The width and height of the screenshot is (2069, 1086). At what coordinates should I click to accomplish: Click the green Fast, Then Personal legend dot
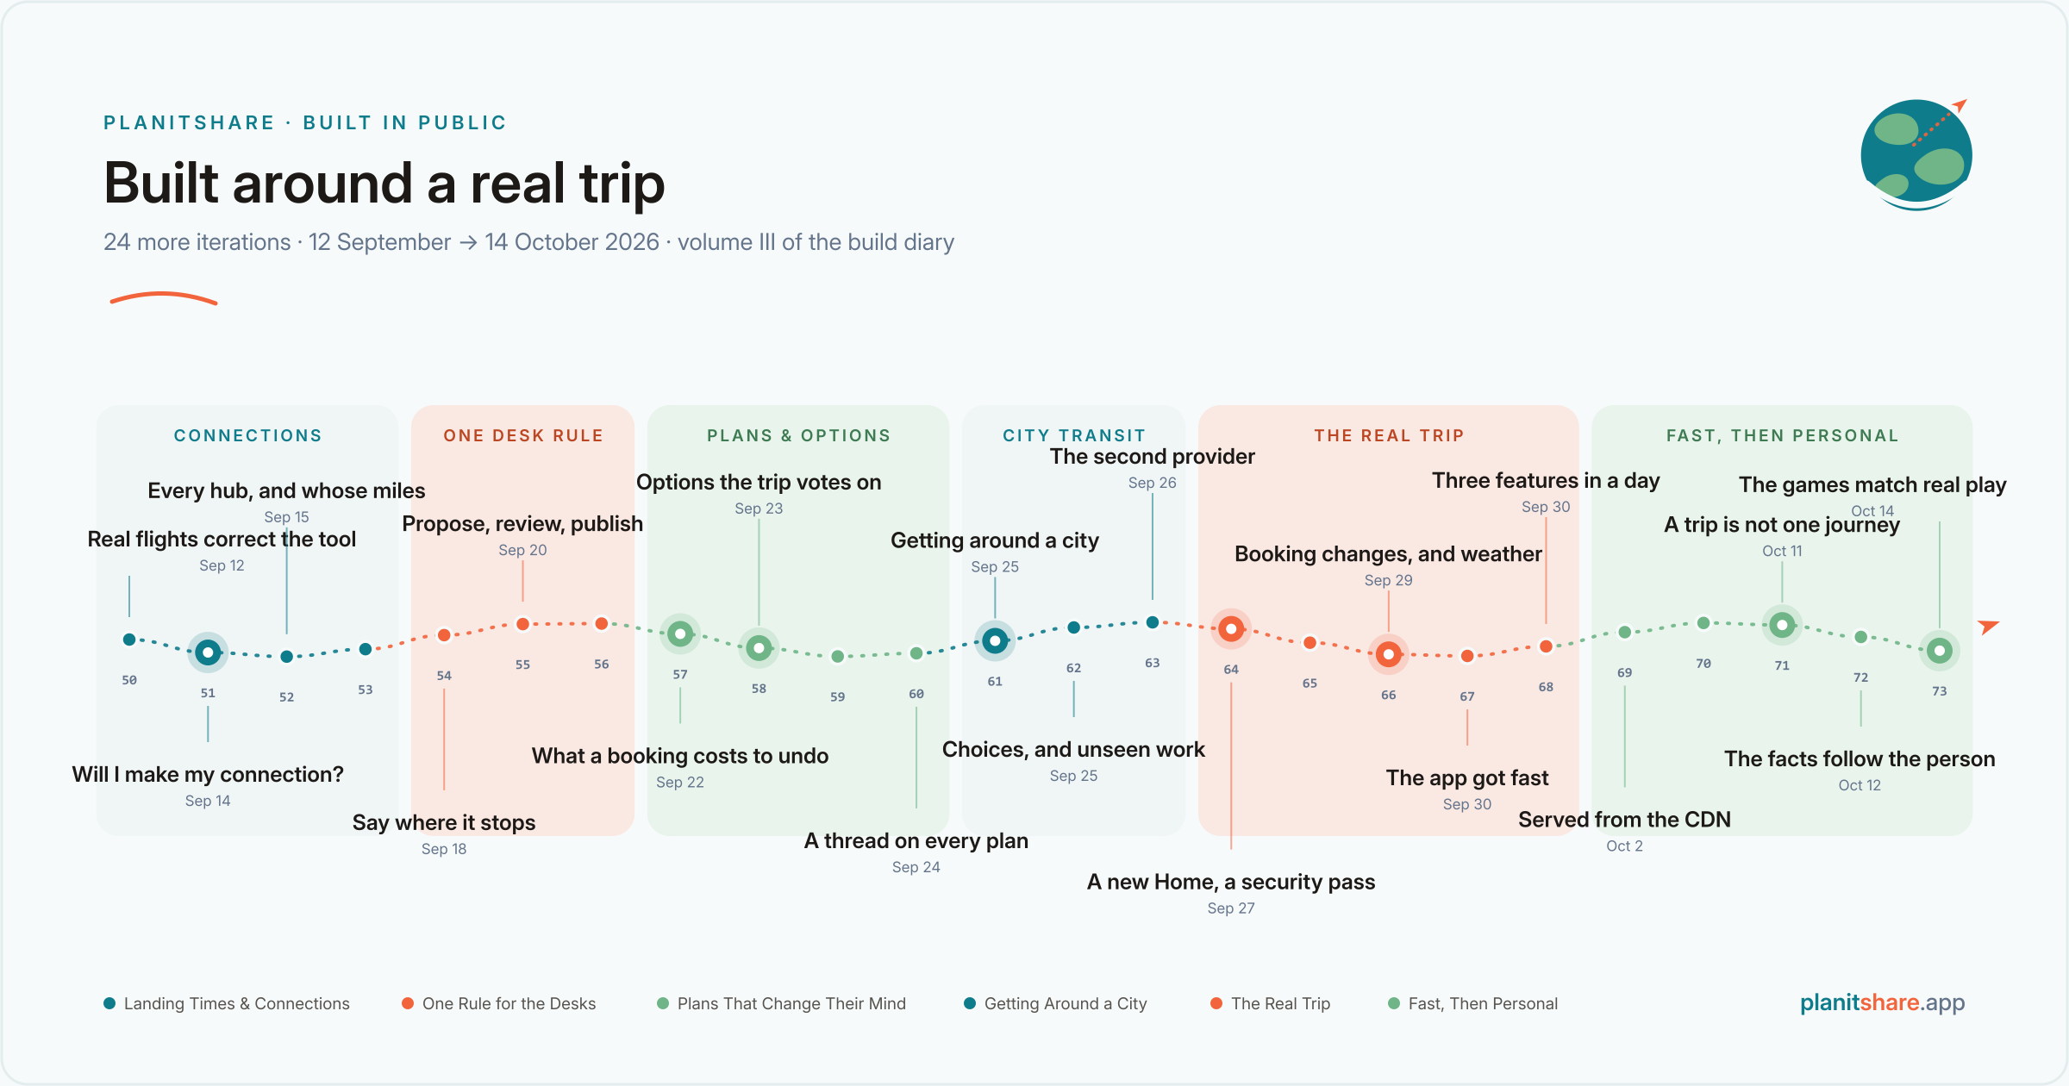[x=1394, y=1003]
